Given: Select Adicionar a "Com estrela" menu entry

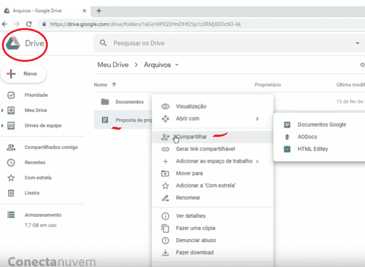Looking at the screenshot, I should (213, 185).
